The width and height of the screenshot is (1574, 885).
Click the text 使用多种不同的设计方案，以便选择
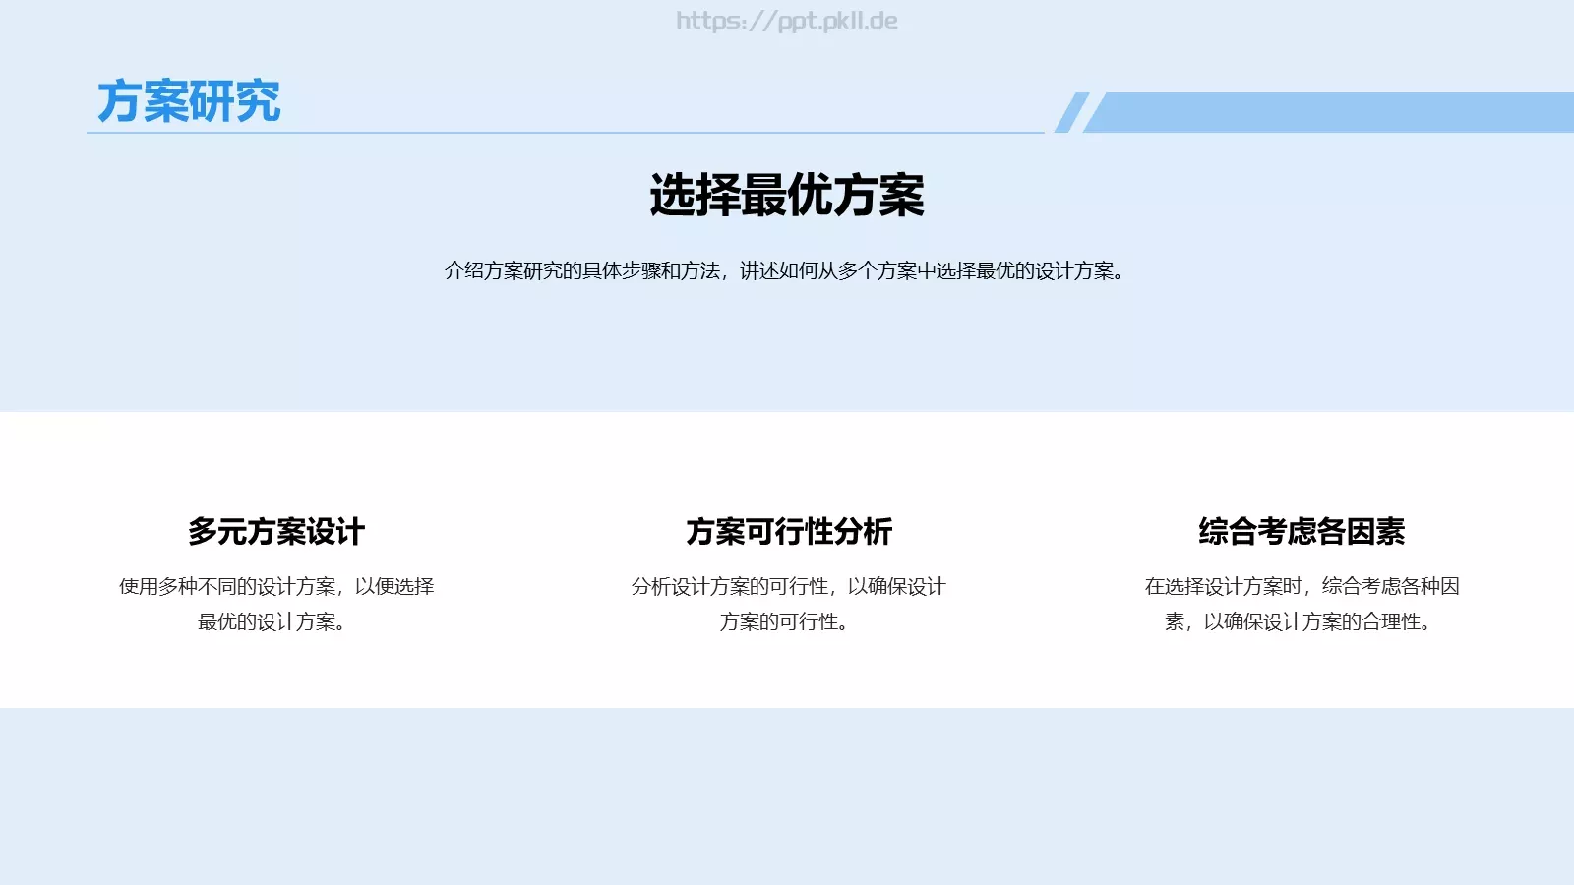tap(276, 586)
